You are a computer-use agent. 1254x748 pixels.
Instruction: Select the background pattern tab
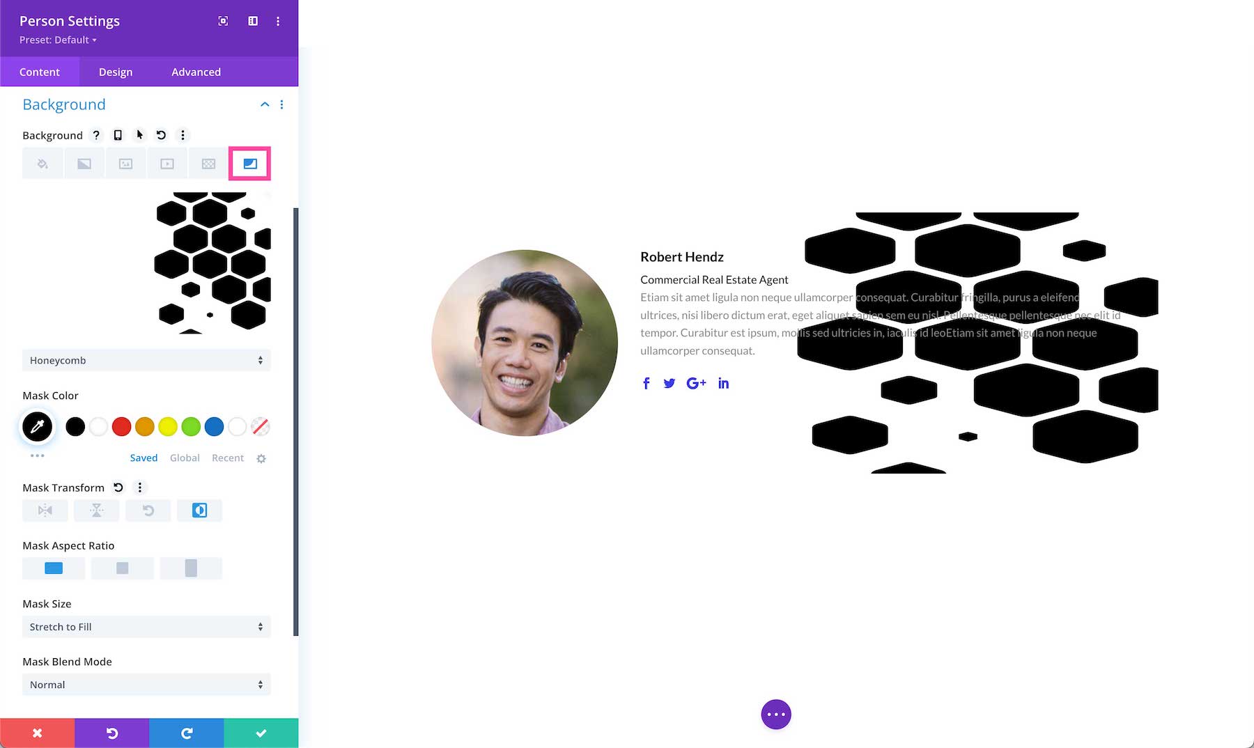click(x=208, y=164)
